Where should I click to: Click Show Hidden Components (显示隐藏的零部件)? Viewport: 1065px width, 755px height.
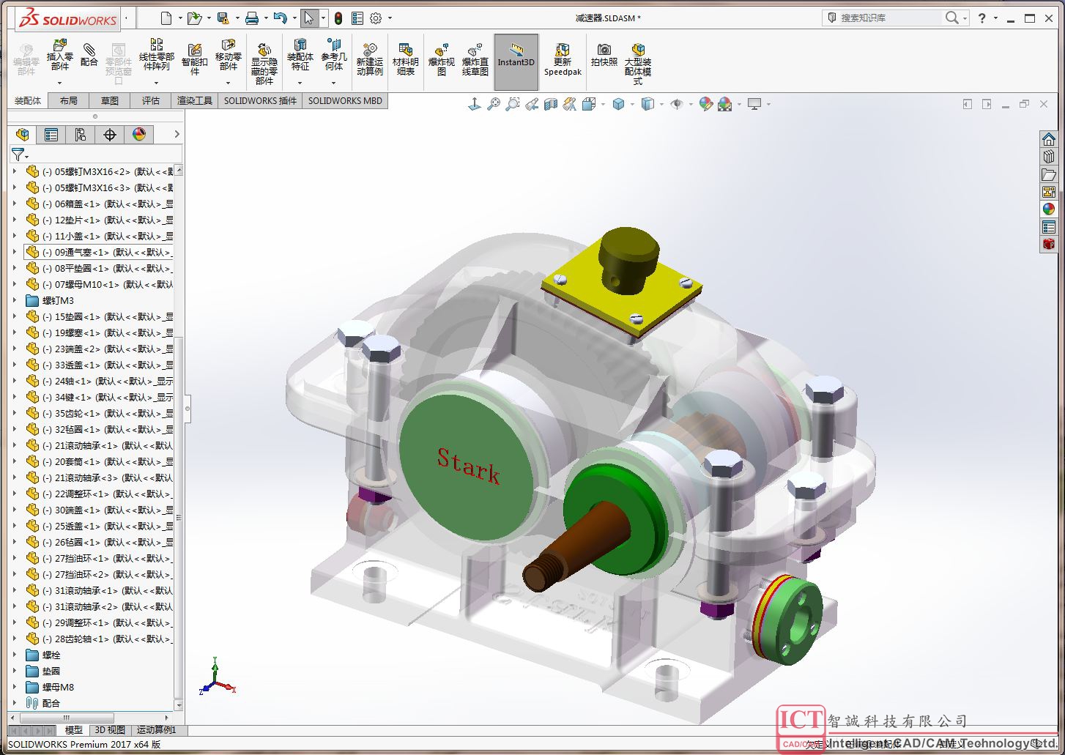264,63
